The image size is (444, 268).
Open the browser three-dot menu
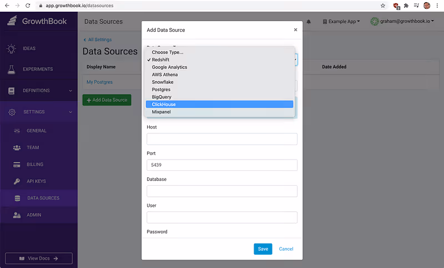click(x=437, y=6)
